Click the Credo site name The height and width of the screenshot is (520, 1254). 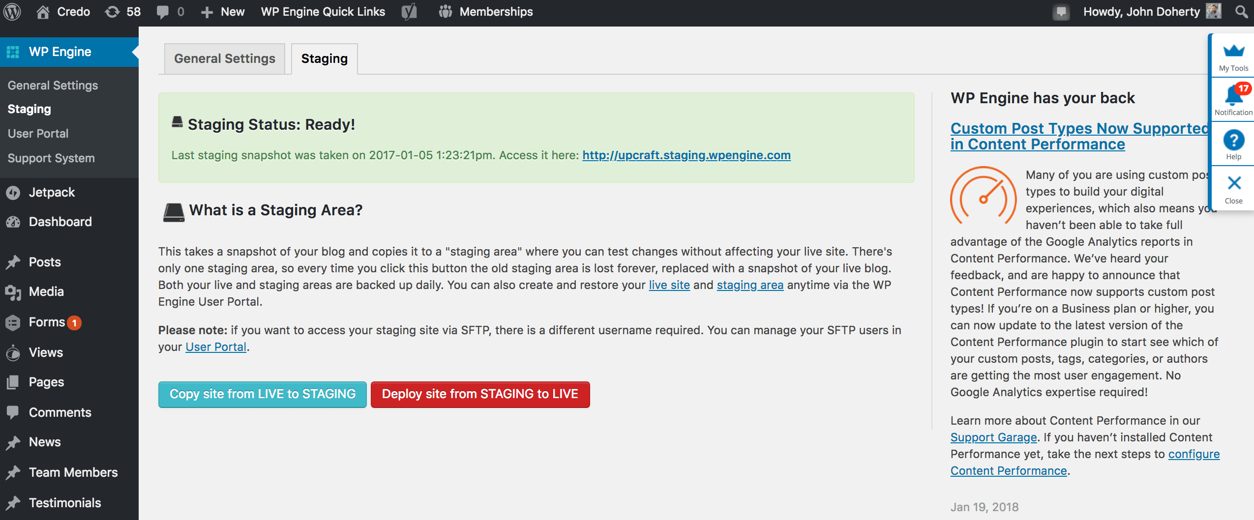click(x=73, y=12)
